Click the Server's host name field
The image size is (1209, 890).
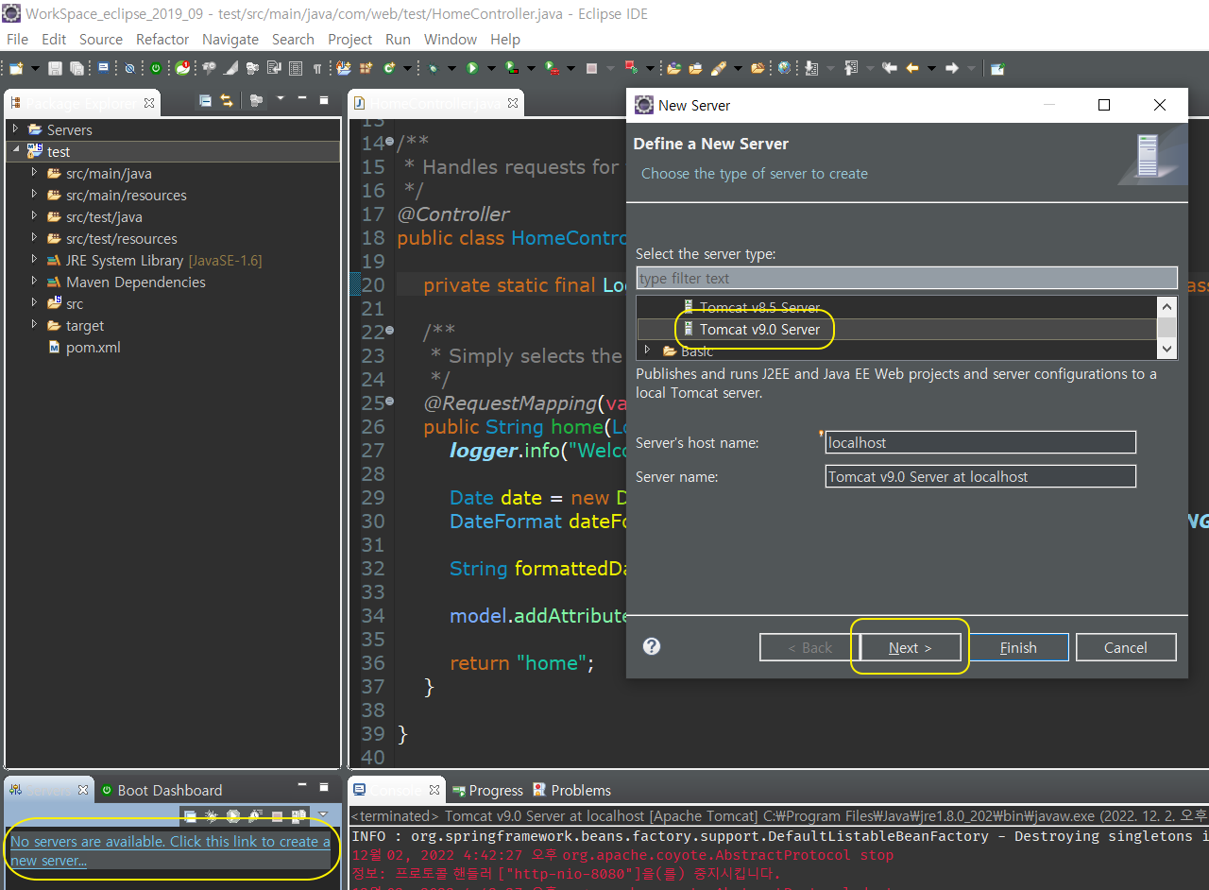980,442
